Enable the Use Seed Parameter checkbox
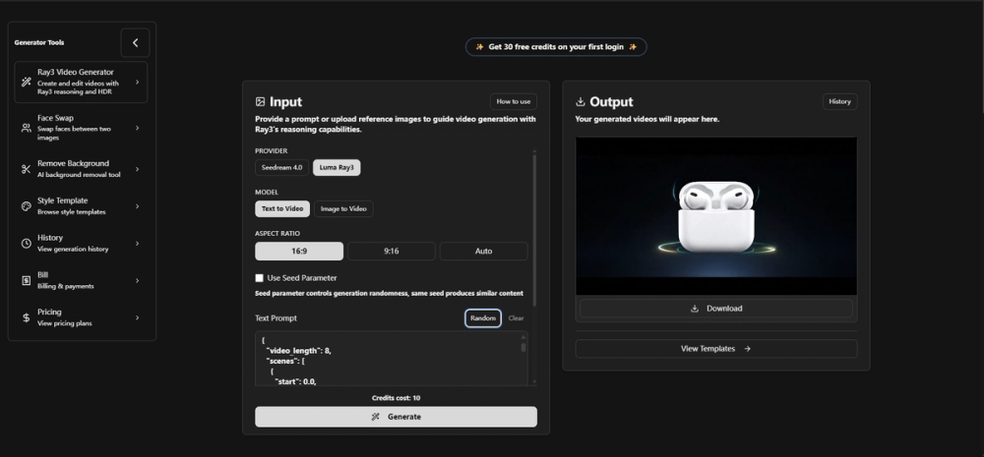Screen dimensions: 984x457 click(259, 278)
